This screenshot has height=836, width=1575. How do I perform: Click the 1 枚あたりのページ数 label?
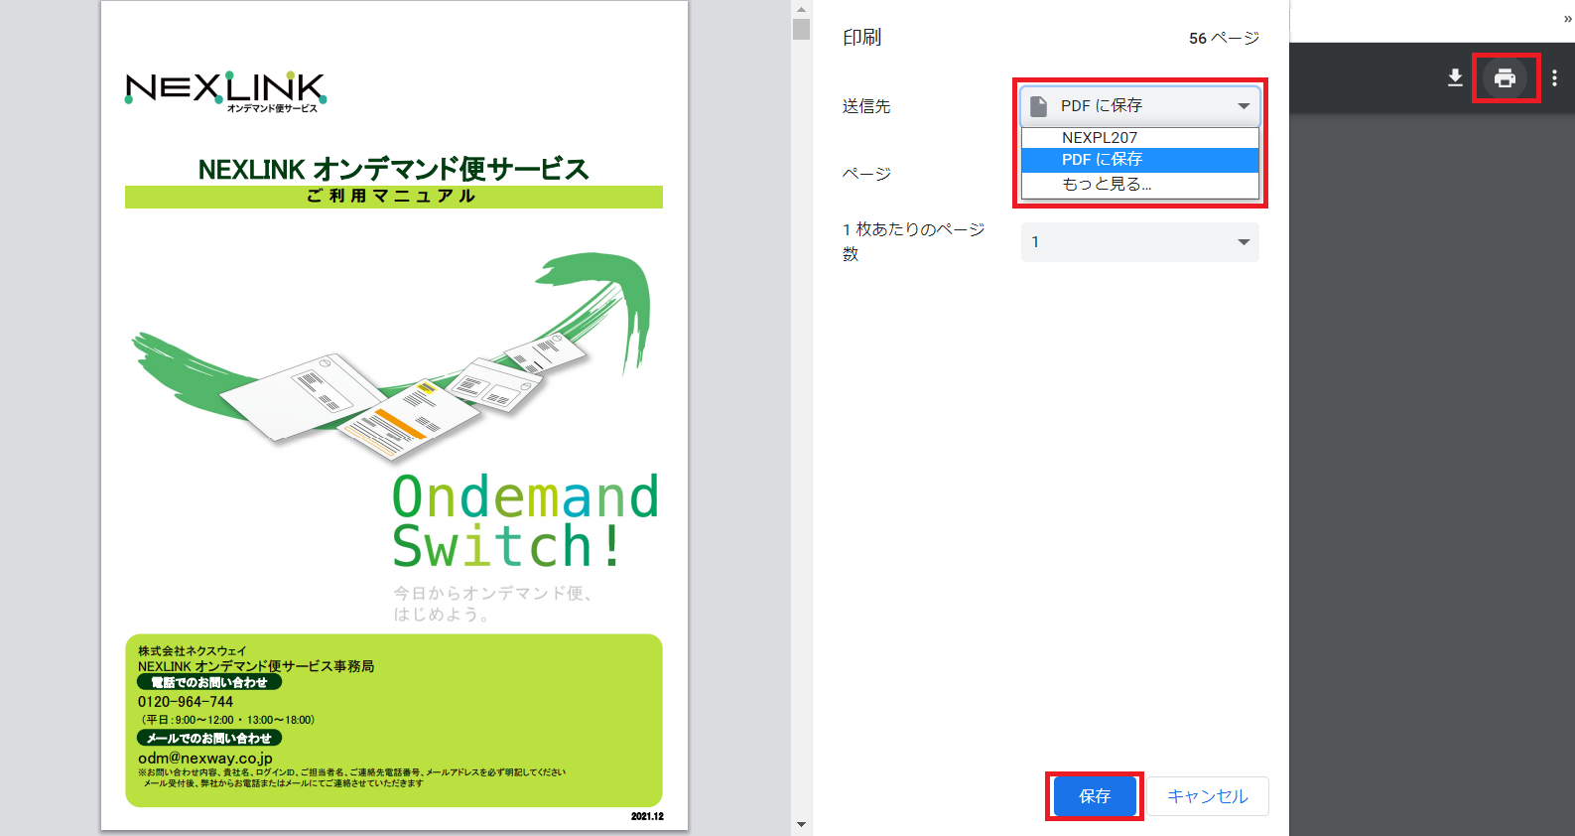(x=913, y=241)
